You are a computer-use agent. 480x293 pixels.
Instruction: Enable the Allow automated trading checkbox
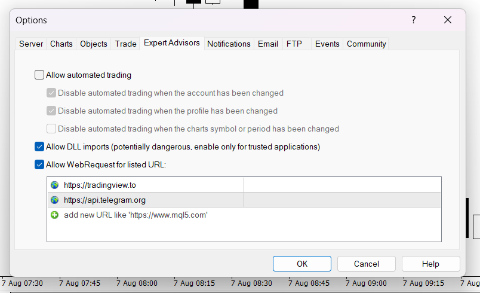tap(40, 75)
